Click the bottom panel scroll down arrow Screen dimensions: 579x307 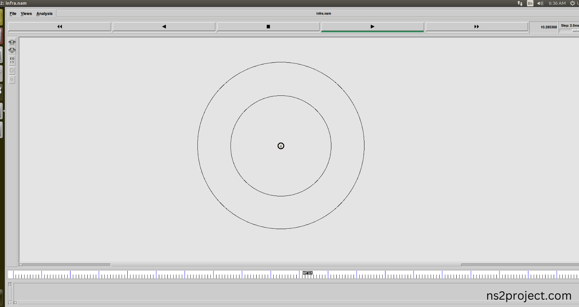pos(10,303)
